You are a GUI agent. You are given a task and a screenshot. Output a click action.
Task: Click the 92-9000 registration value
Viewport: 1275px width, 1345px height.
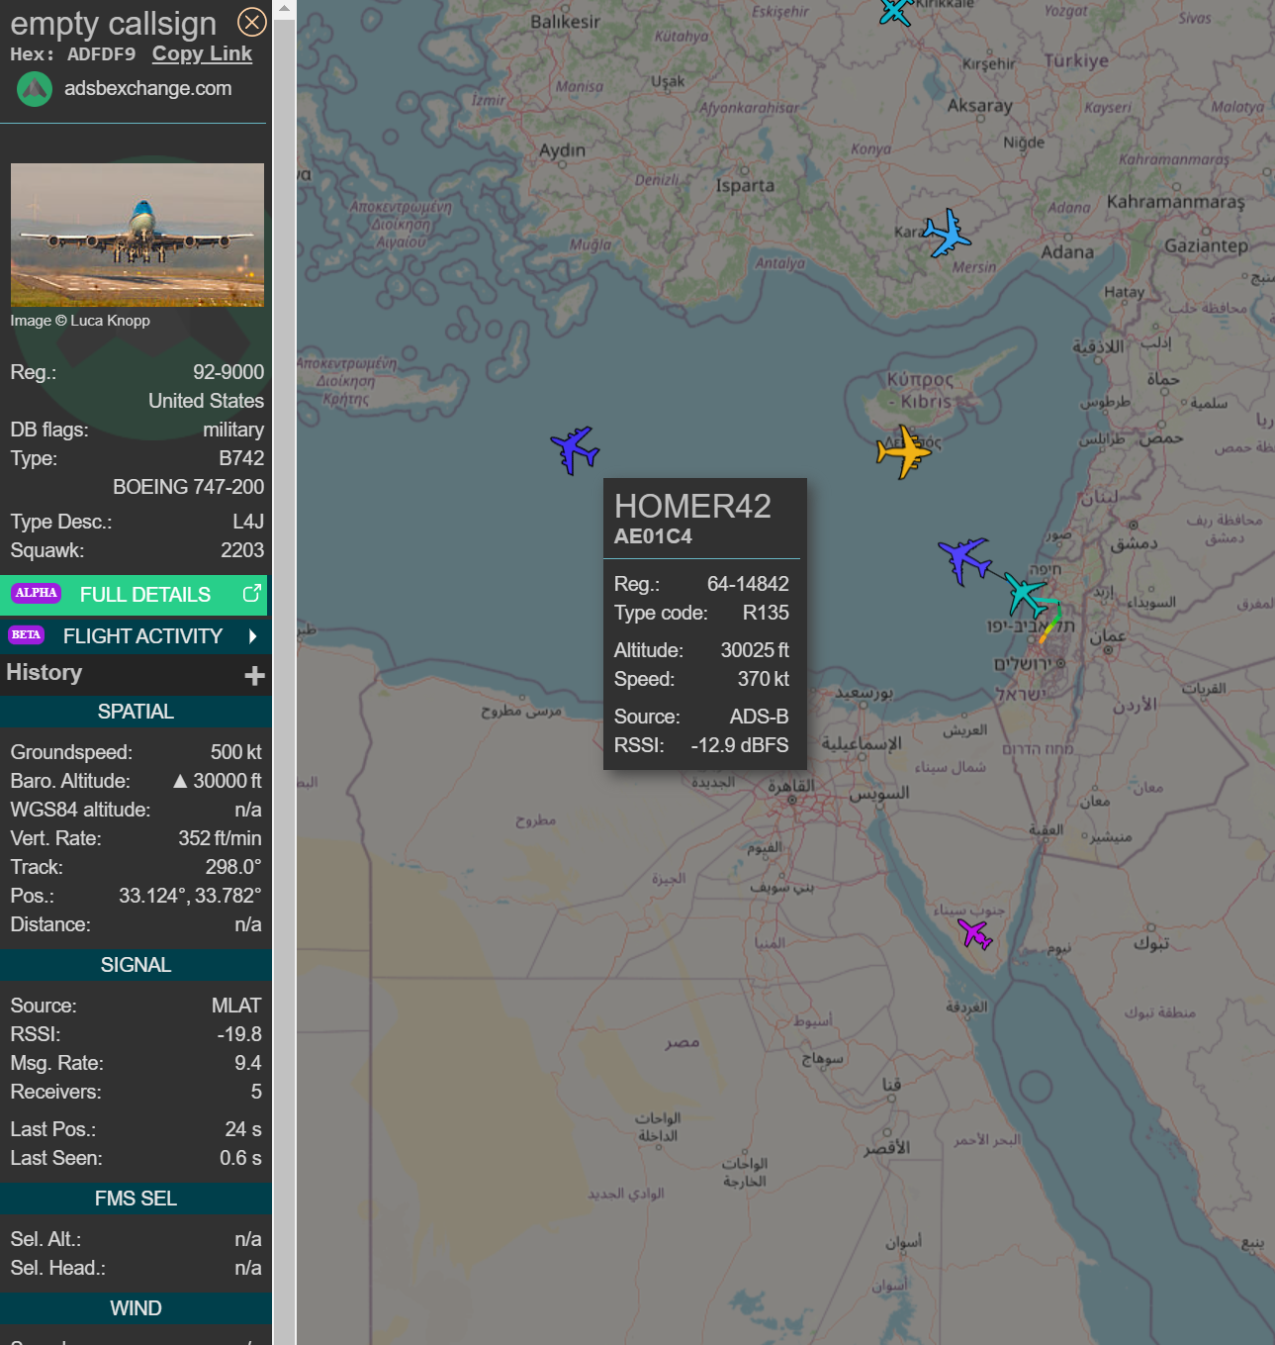click(x=228, y=372)
